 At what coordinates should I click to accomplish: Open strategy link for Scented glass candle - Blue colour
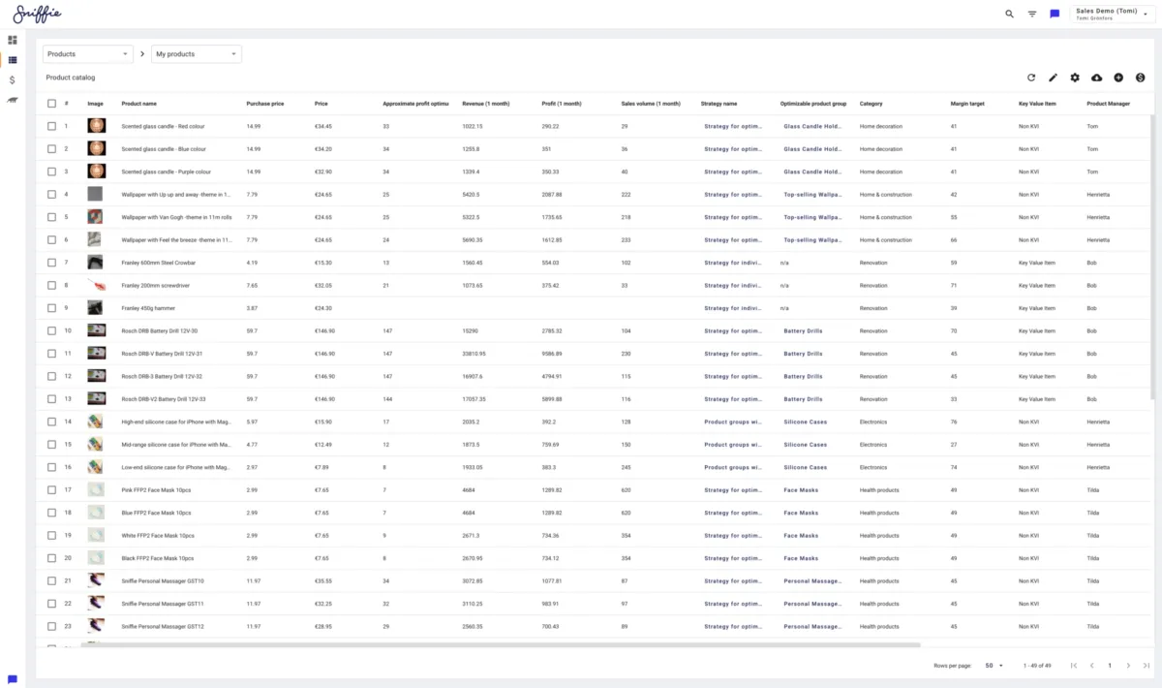[733, 149]
